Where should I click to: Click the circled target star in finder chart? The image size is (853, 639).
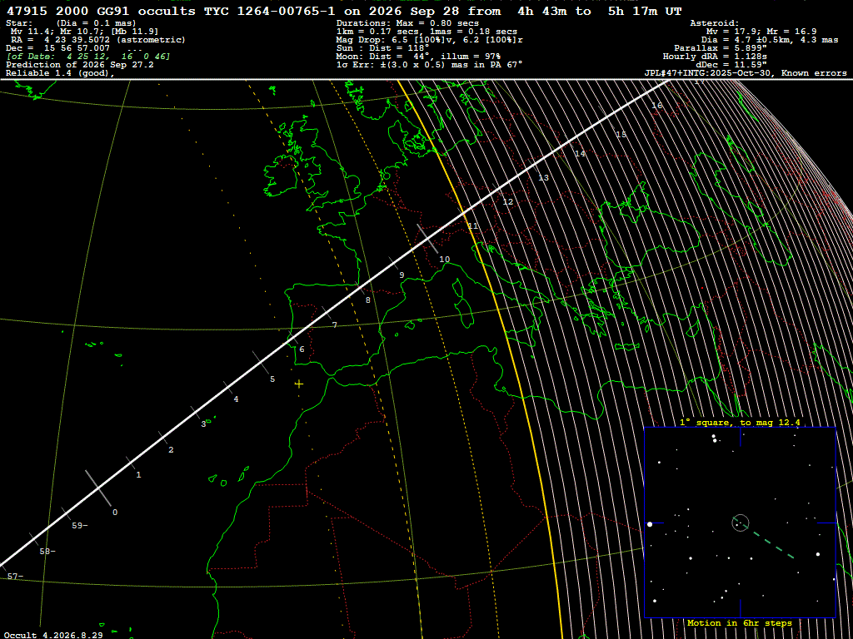pos(741,523)
